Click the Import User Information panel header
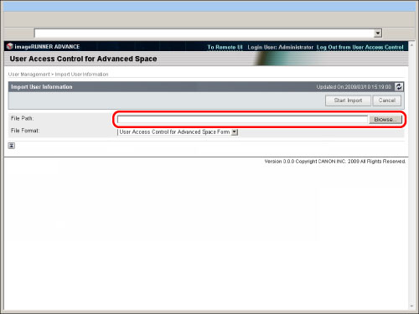Viewport: 419px width, 314px height. (x=206, y=87)
